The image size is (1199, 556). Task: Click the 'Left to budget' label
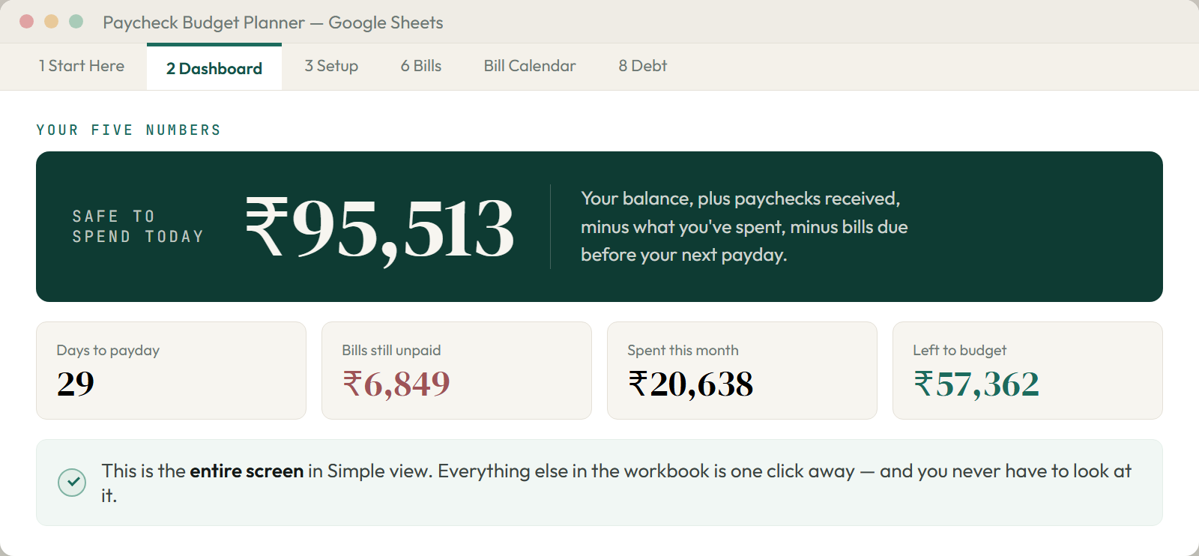(x=959, y=350)
